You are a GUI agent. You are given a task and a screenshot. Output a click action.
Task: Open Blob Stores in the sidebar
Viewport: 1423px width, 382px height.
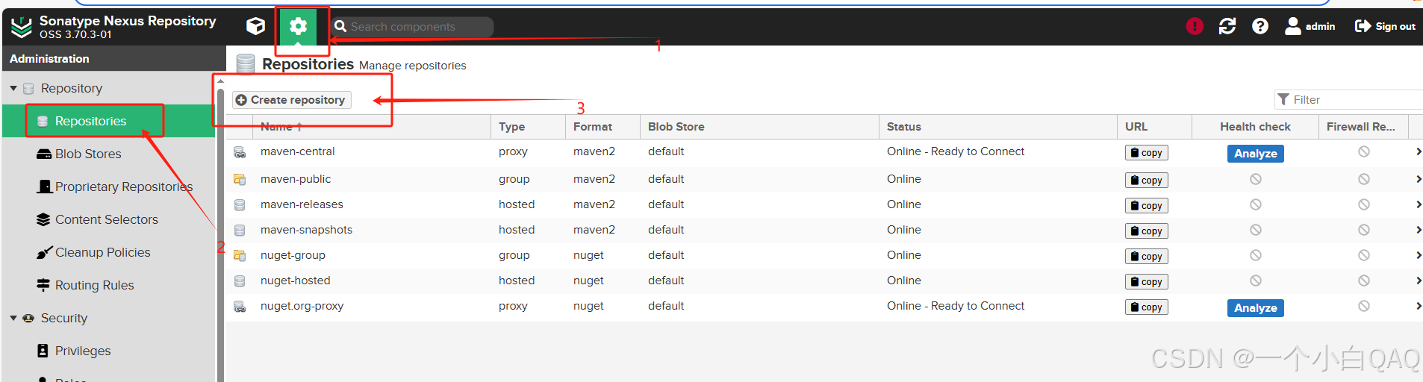(88, 154)
